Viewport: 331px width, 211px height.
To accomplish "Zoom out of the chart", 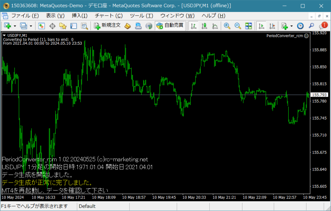I will click(x=238, y=26).
